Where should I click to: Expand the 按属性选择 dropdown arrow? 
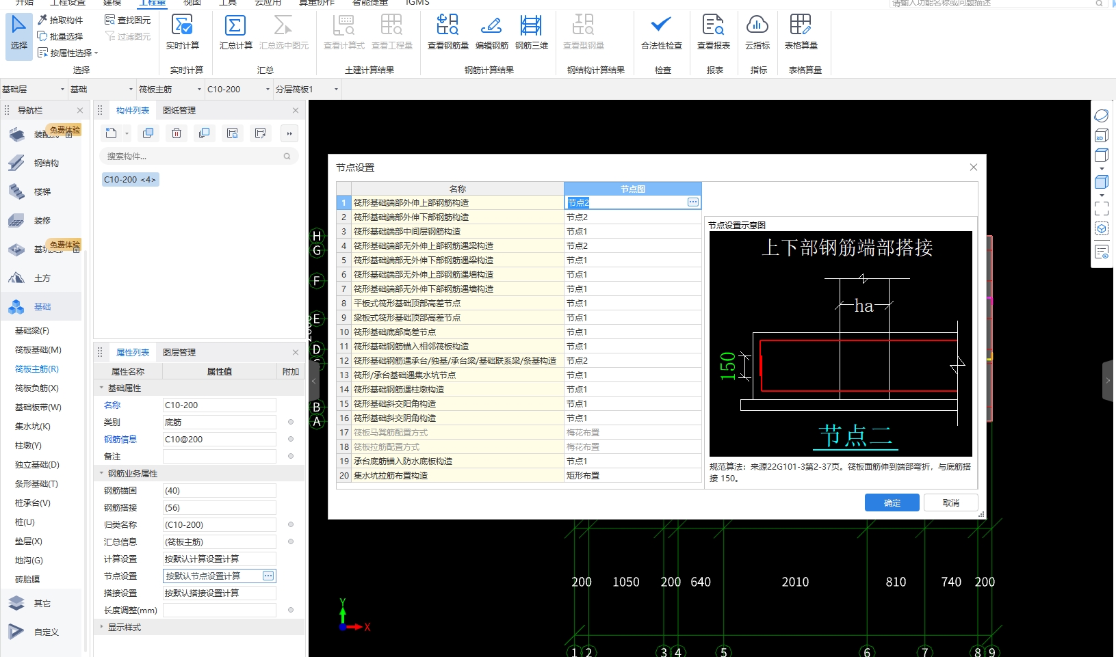click(x=96, y=53)
